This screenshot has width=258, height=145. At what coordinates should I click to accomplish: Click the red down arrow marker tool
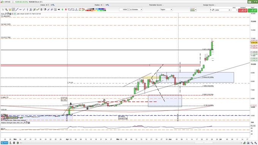point(66,9)
